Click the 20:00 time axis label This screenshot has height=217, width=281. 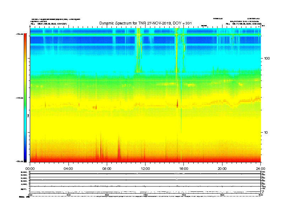click(x=222, y=169)
